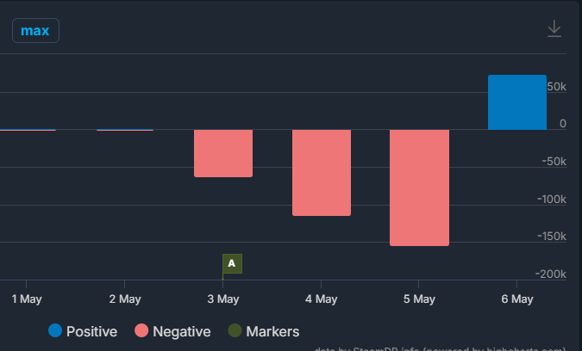Image resolution: width=582 pixels, height=351 pixels.
Task: Click the 3 May negative bar
Action: tap(223, 153)
